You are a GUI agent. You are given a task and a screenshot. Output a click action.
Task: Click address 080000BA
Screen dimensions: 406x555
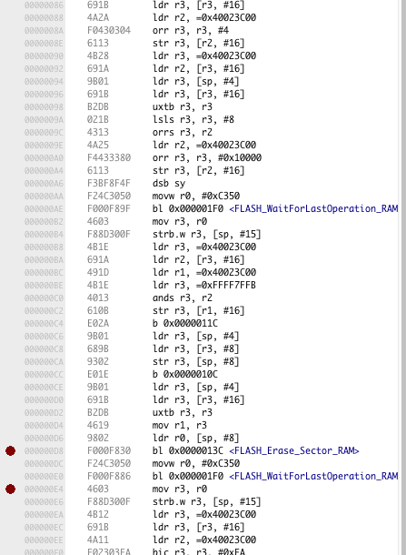tap(44, 260)
